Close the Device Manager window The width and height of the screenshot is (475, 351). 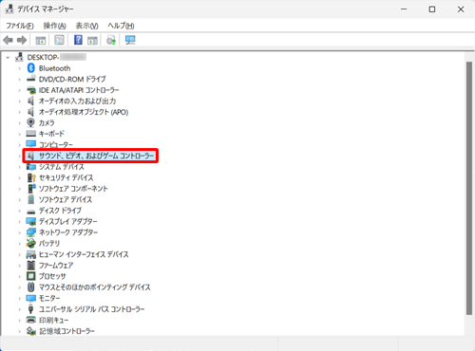[x=461, y=9]
